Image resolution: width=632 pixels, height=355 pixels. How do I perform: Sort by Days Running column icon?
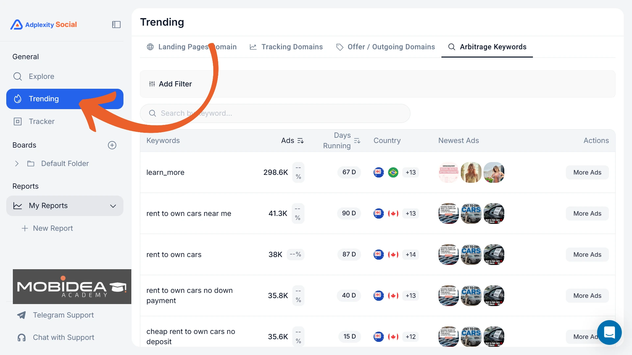pos(357,141)
